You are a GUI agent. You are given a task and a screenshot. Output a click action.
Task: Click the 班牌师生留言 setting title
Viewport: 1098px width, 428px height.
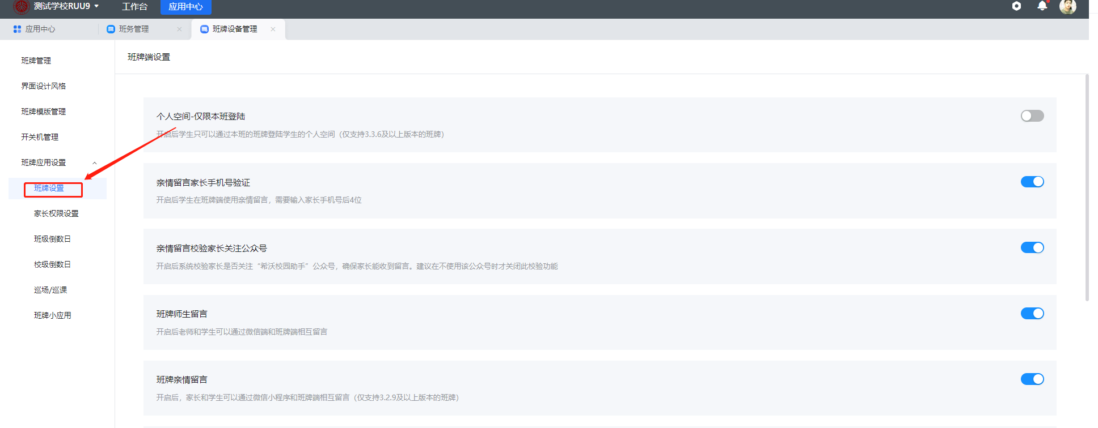click(x=182, y=314)
